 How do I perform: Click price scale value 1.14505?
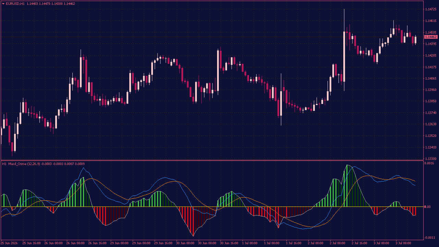click(430, 33)
